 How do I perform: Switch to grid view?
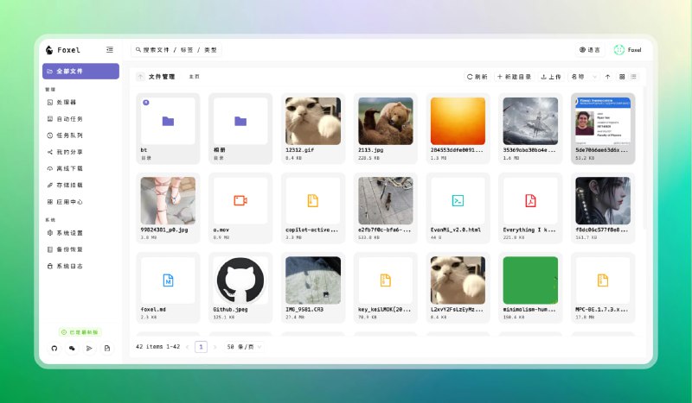[622, 77]
